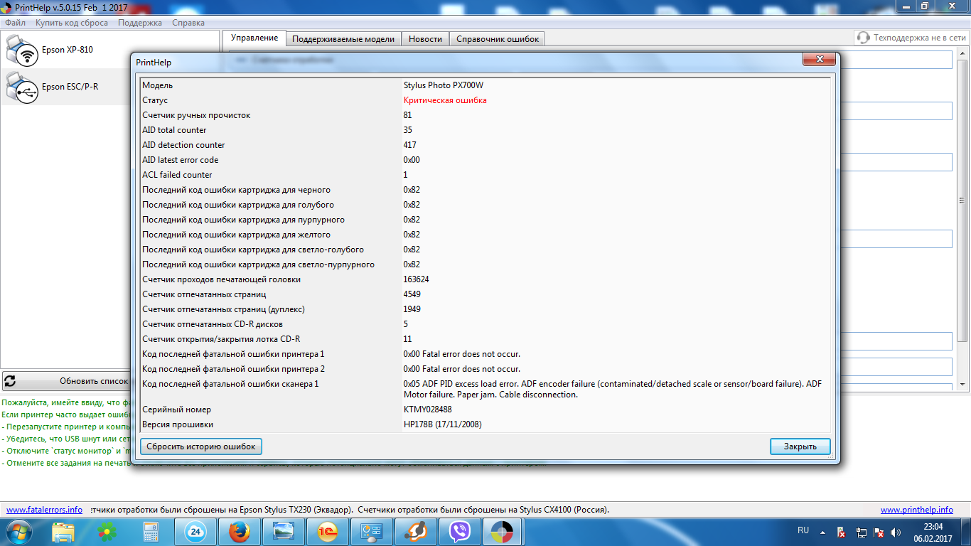Switch to the Поддерживаемые модели tab
The width and height of the screenshot is (971, 546).
(x=343, y=39)
